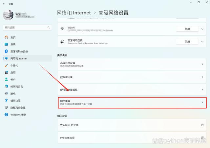Click the 高级共享设置 row title
The height and width of the screenshot is (148, 210).
coord(68,63)
